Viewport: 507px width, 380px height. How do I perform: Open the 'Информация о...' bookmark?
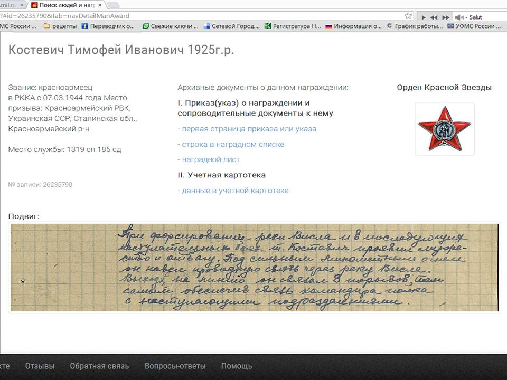[x=353, y=26]
